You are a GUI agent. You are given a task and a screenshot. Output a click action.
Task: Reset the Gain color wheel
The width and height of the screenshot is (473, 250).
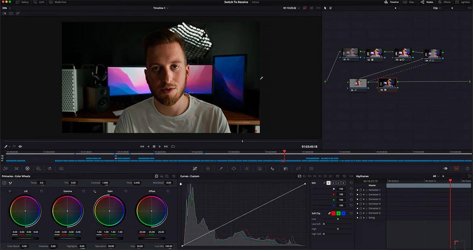point(126,191)
